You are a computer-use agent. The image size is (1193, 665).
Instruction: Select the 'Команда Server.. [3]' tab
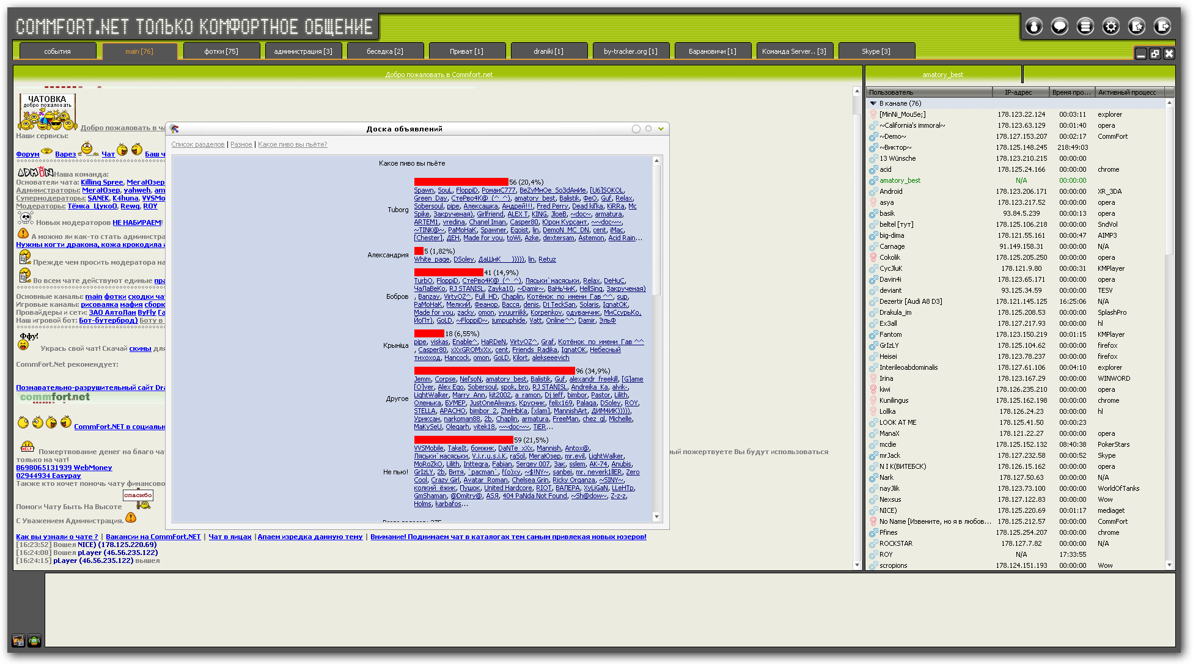(795, 51)
